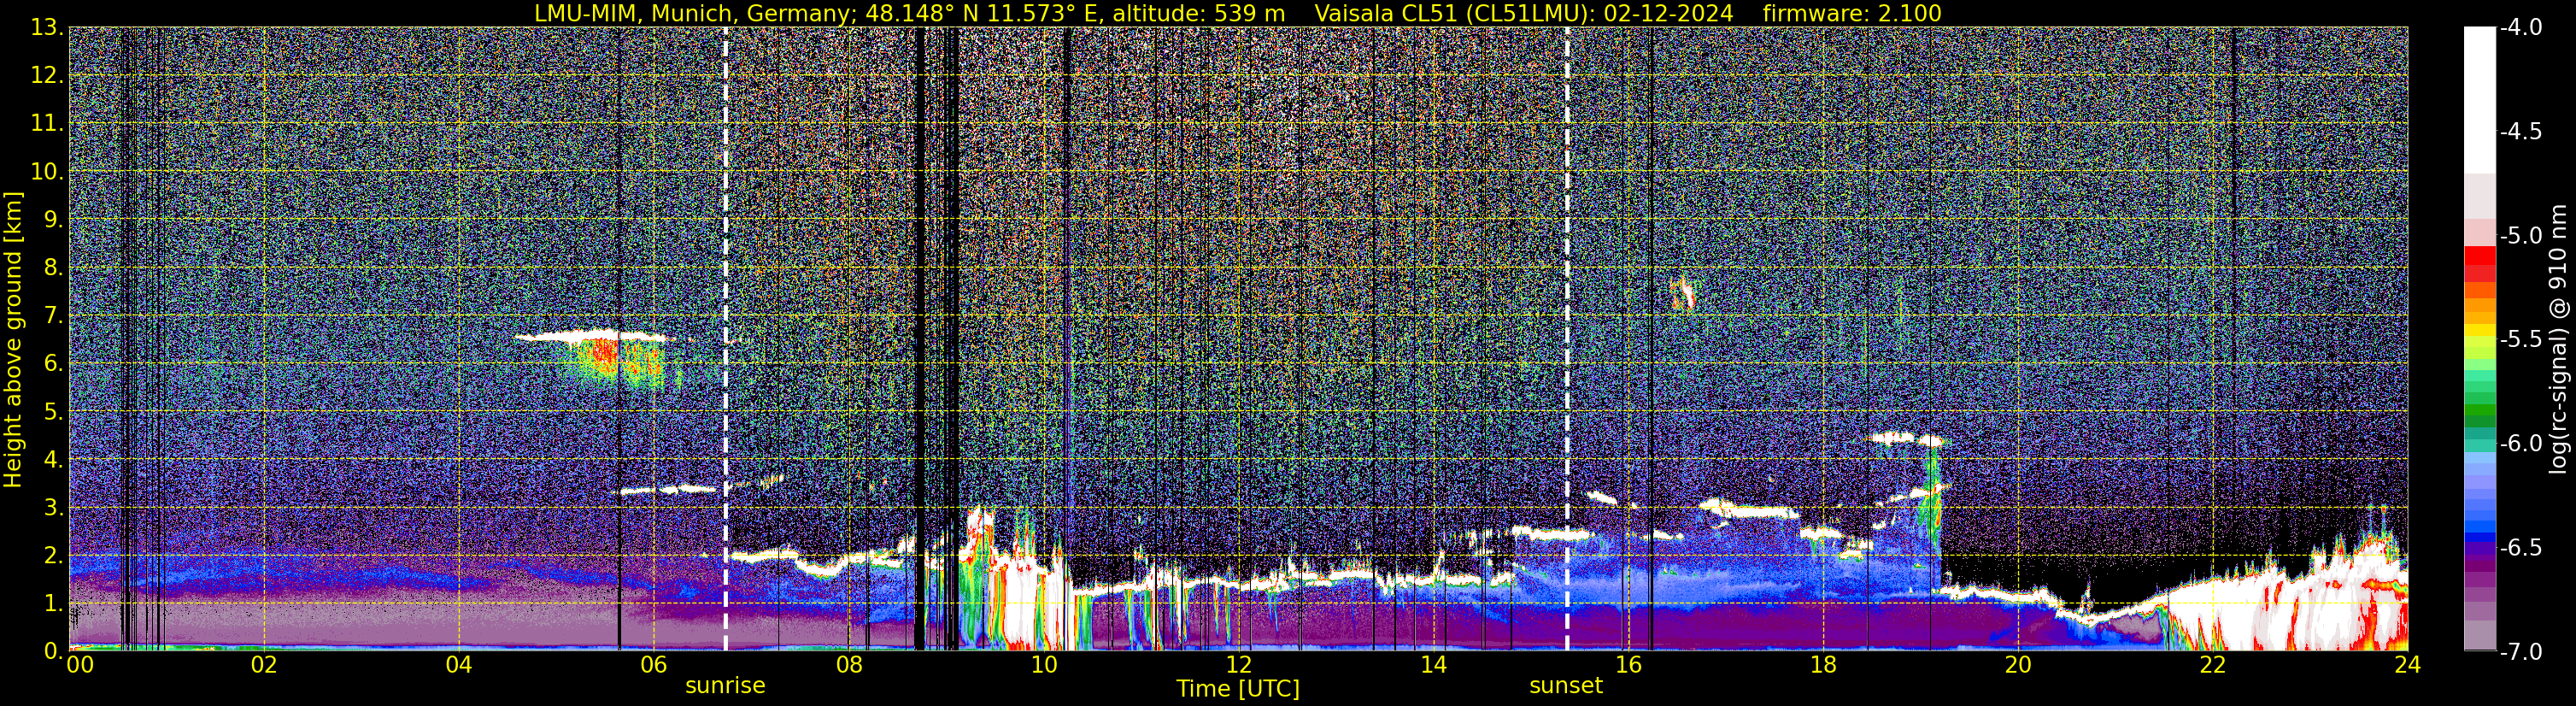Viewport: 2576px width, 706px height.
Task: Click the time axis tick '20'
Action: click(x=2018, y=665)
